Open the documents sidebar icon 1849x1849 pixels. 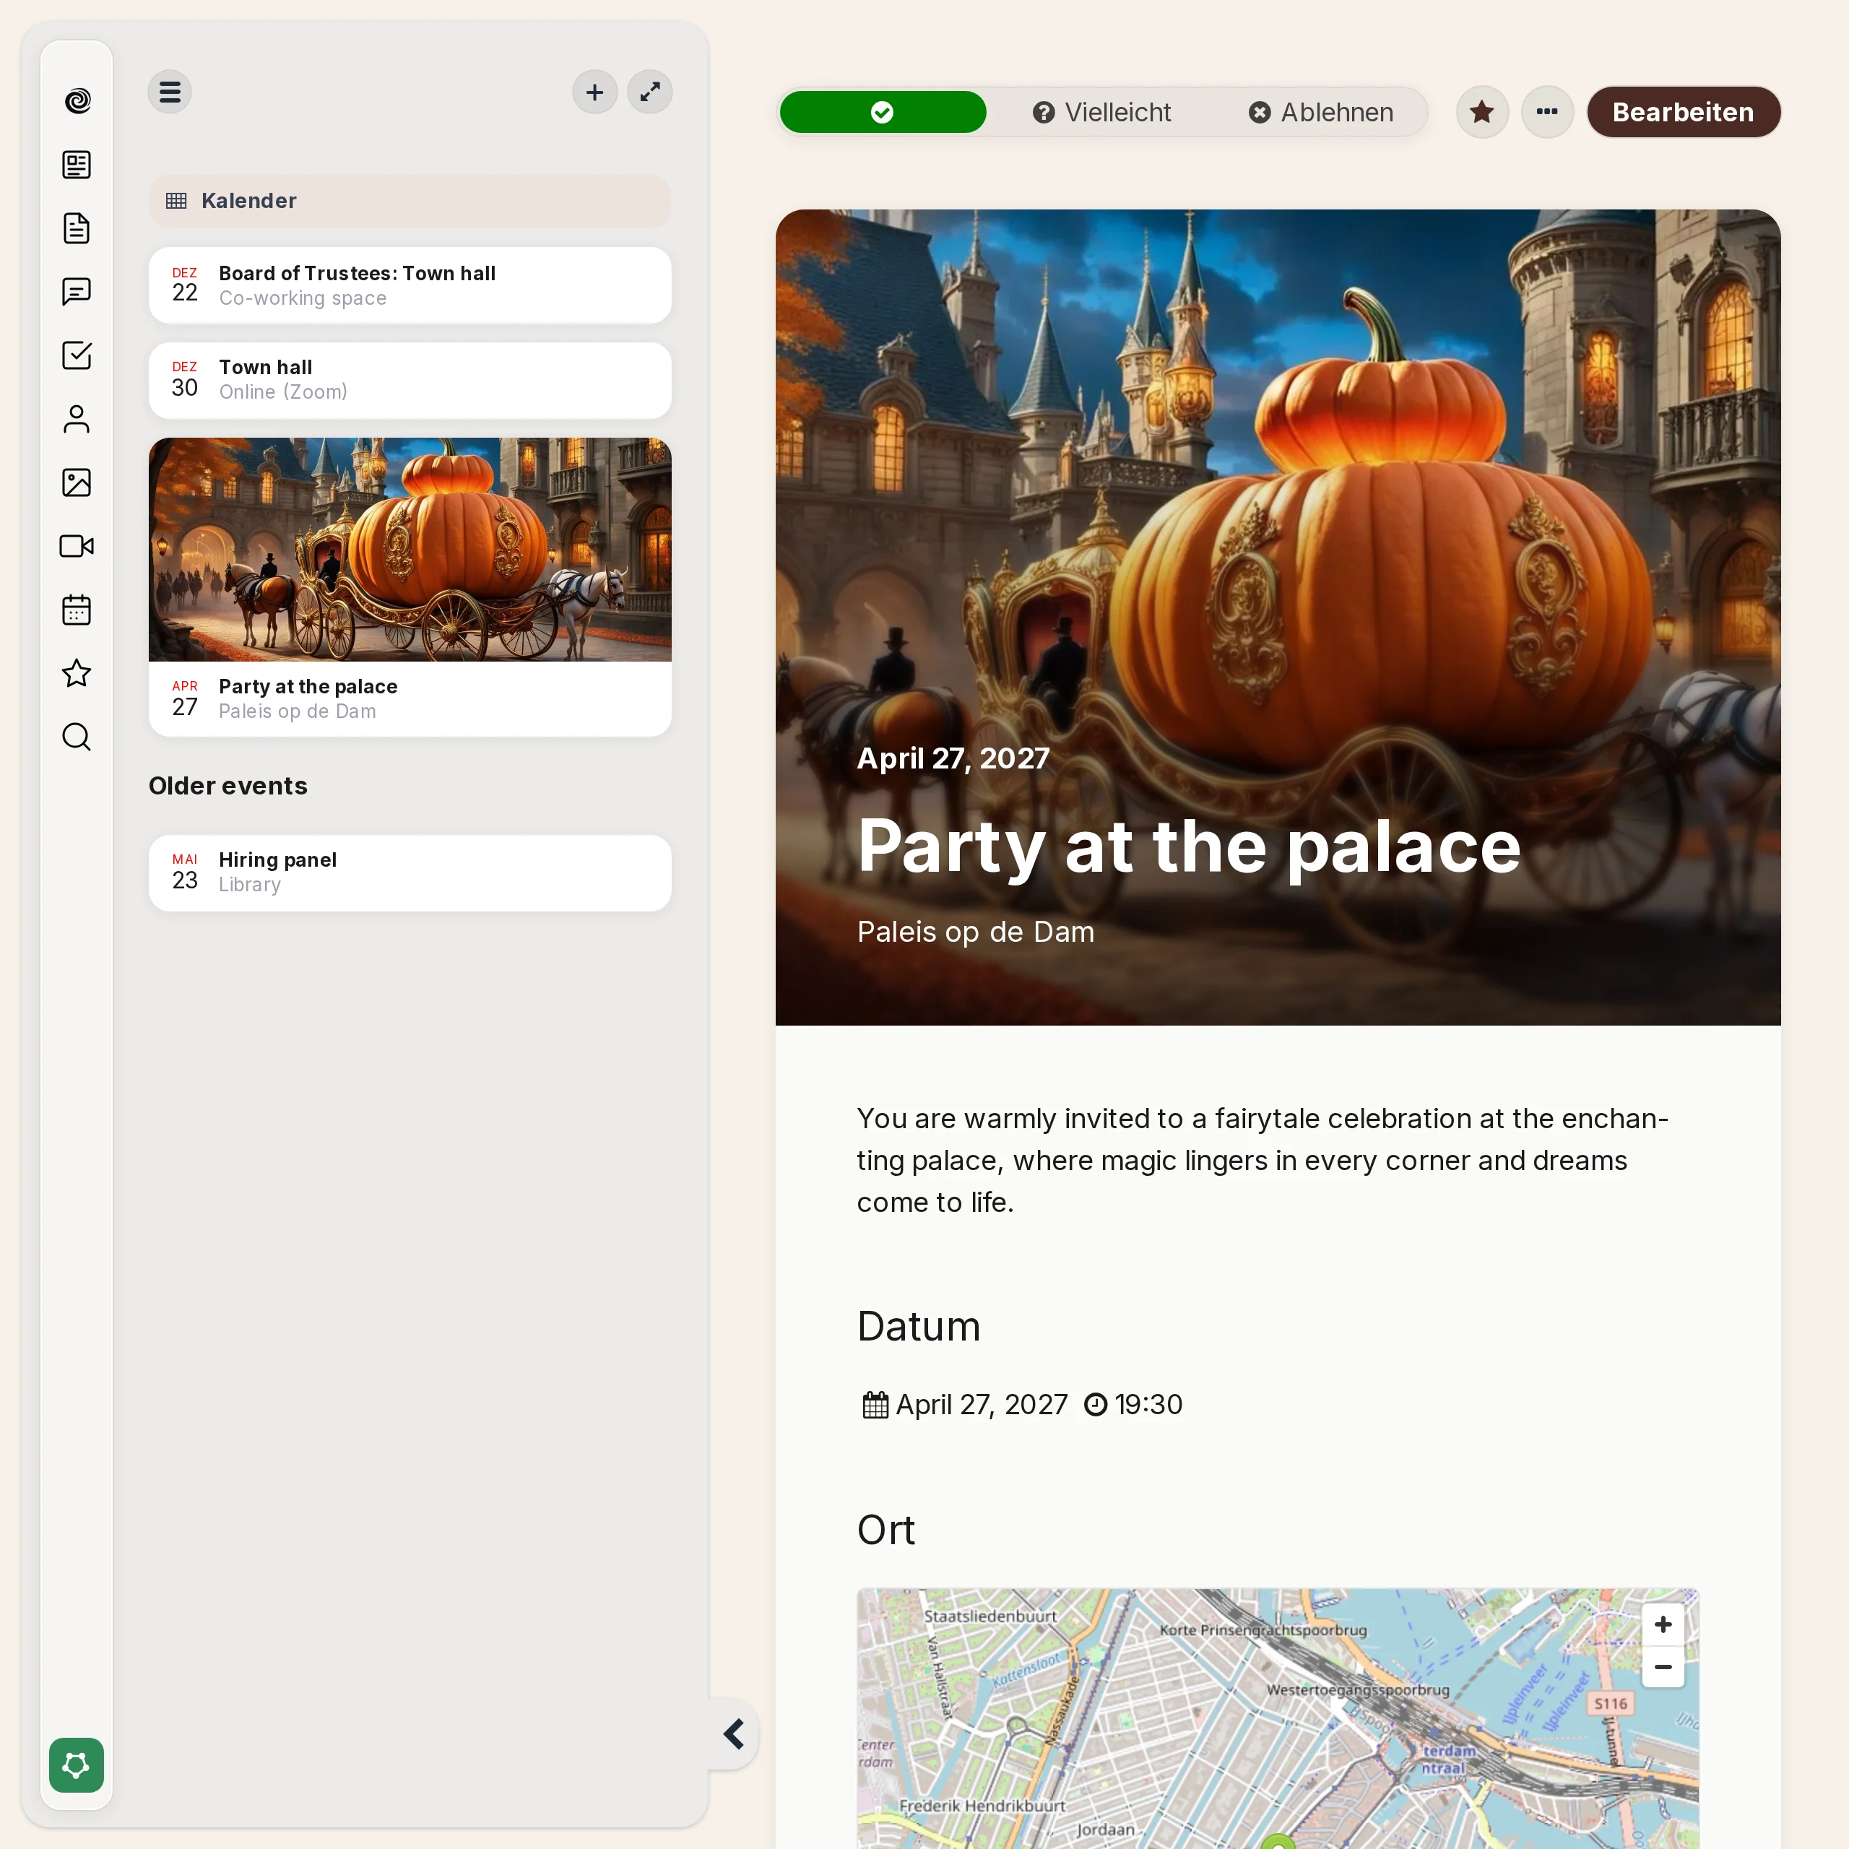[77, 228]
